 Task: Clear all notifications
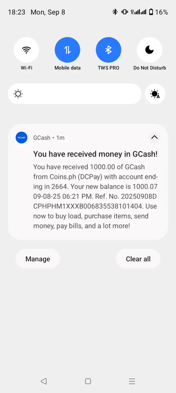coord(138,259)
